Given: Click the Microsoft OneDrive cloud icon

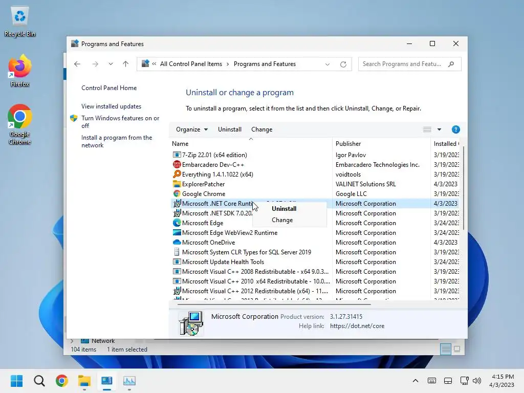Looking at the screenshot, I should pos(177,242).
